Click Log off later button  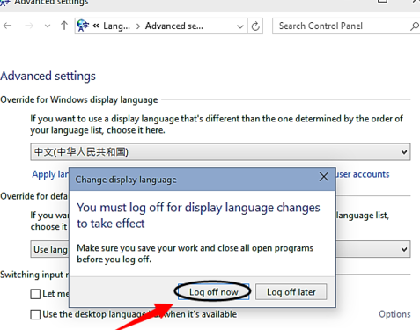[291, 292]
